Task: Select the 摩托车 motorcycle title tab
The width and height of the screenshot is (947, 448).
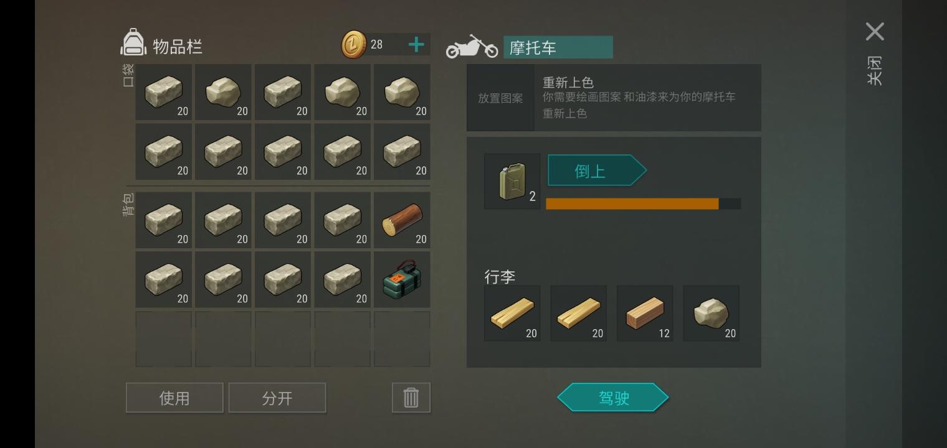Action: click(558, 47)
